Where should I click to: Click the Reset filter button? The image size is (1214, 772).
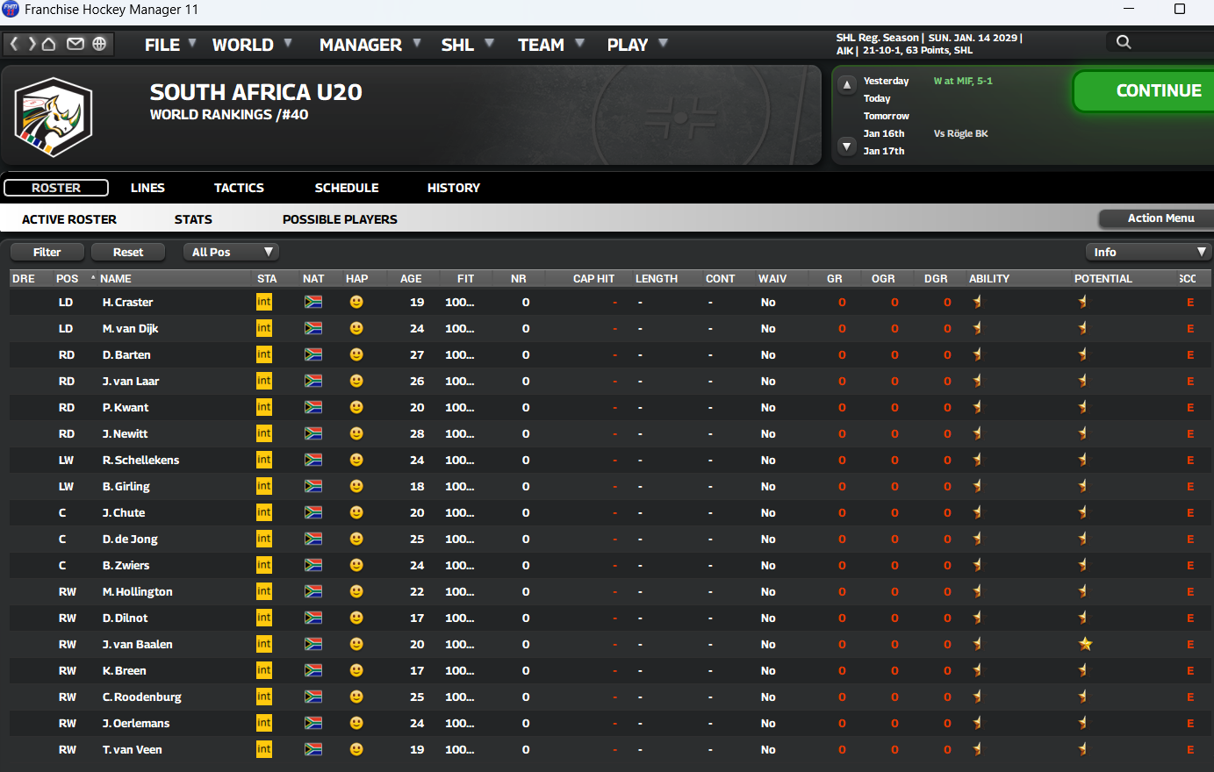128,252
